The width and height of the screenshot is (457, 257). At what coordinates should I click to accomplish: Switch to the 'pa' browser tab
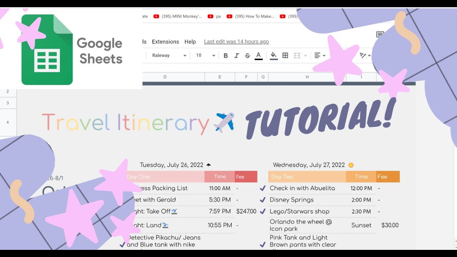214,16
